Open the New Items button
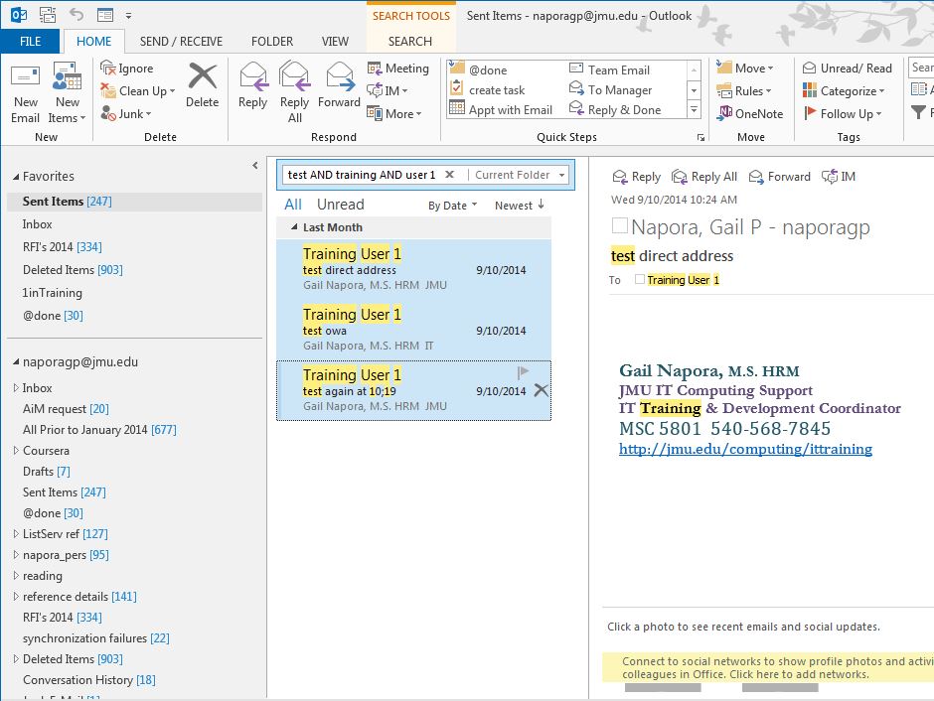Viewport: 934px width, 701px height. [67, 92]
